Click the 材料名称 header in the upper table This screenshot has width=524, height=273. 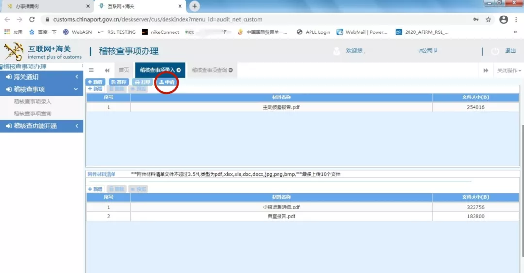281,97
